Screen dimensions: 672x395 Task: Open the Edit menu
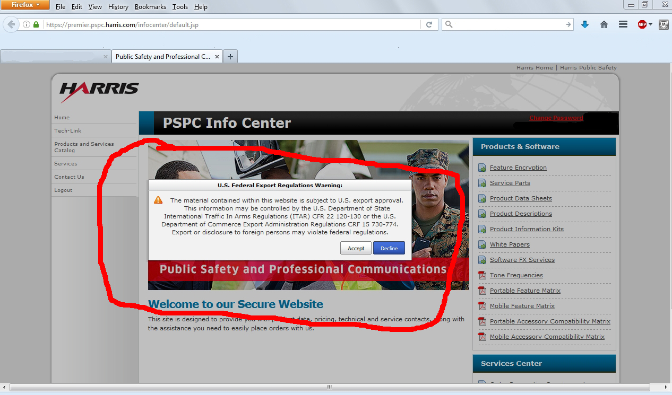(77, 7)
